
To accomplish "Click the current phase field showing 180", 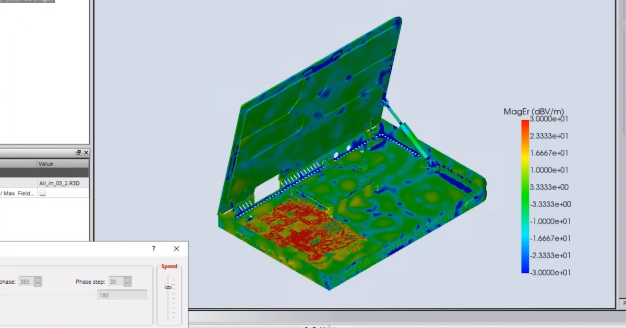I will (122, 295).
